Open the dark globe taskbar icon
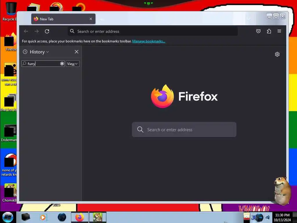 (62, 217)
